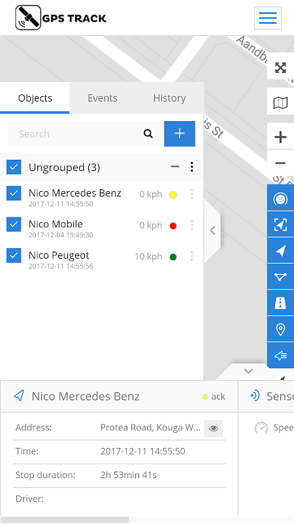
Task: Uncheck Nico Peugeot checkbox
Action: [14, 255]
